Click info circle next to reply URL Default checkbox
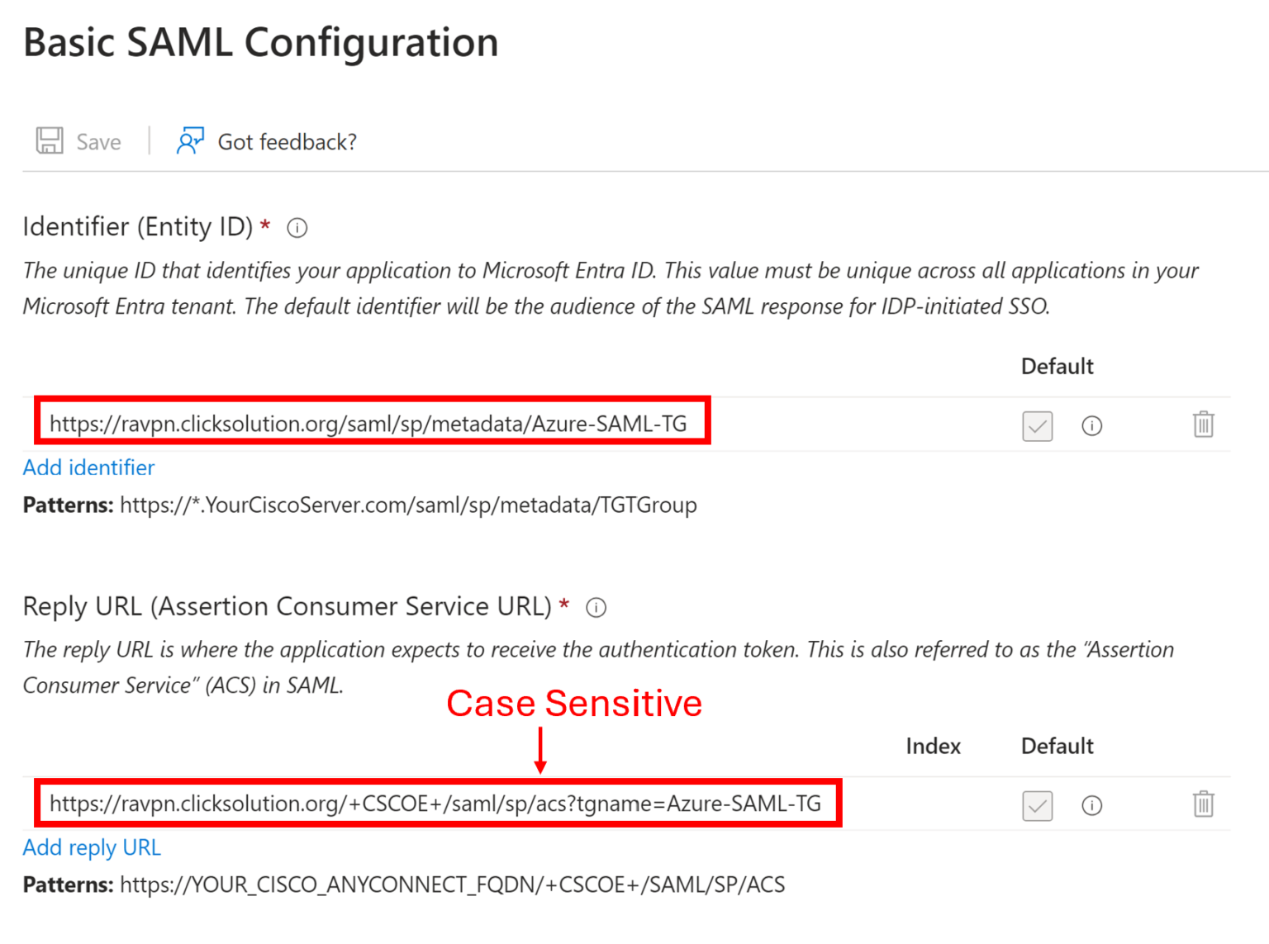1269x944 pixels. click(x=1091, y=805)
